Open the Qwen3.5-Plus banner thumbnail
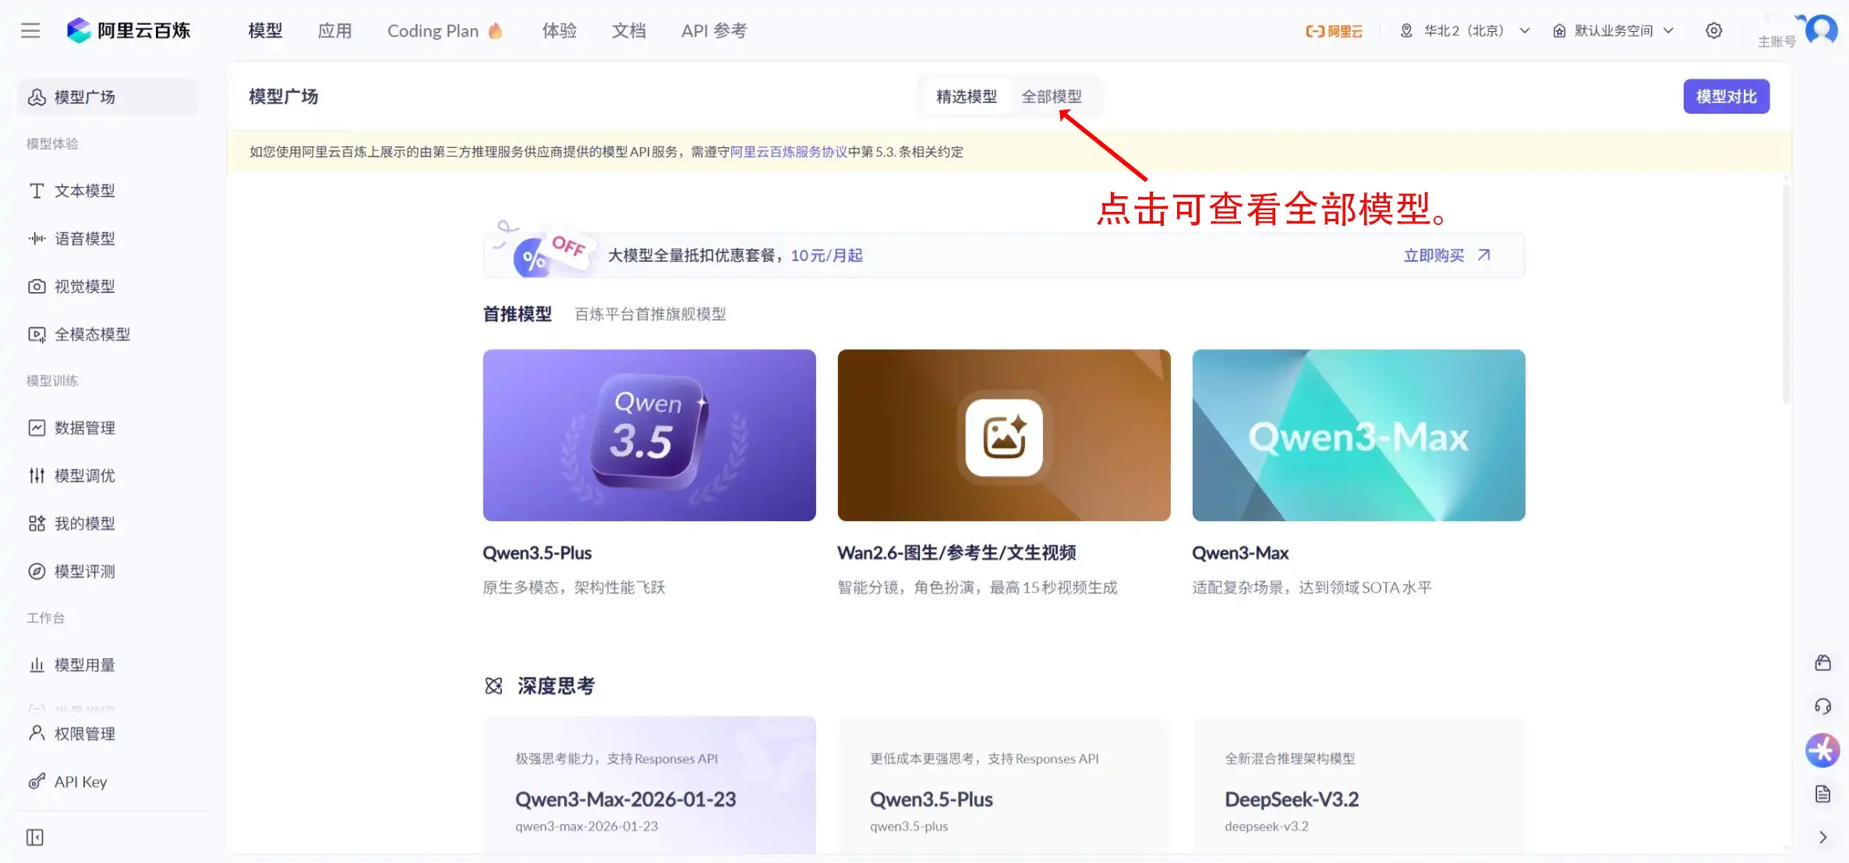The height and width of the screenshot is (863, 1849). click(x=649, y=435)
